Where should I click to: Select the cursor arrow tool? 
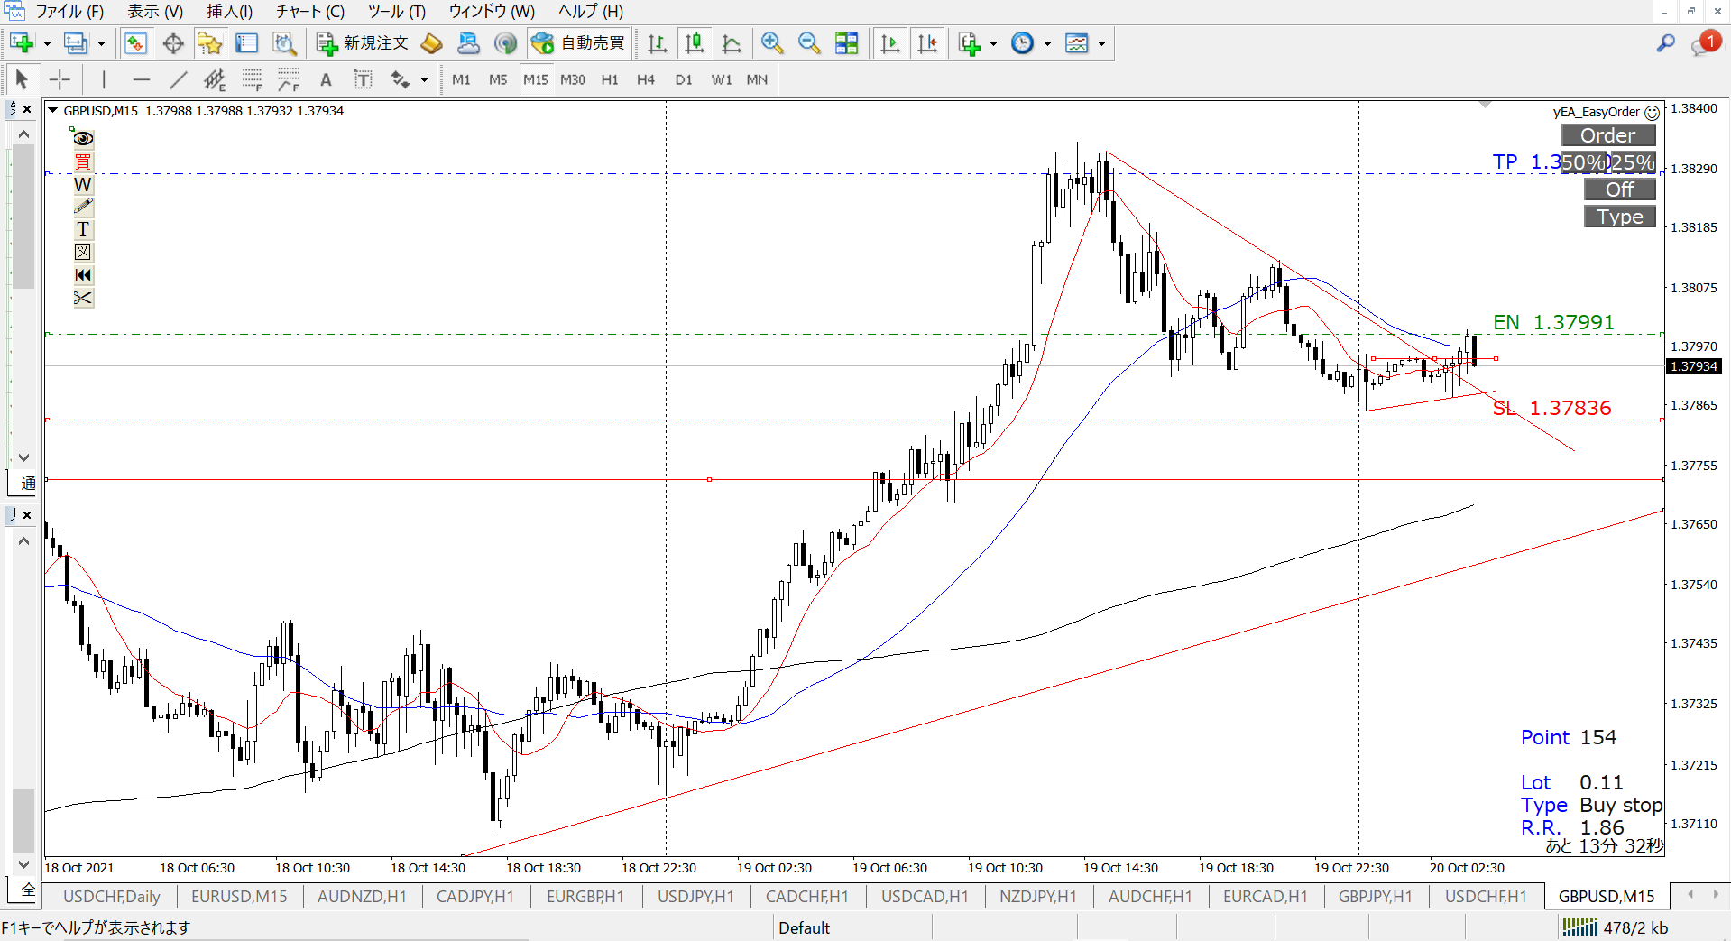coord(23,79)
